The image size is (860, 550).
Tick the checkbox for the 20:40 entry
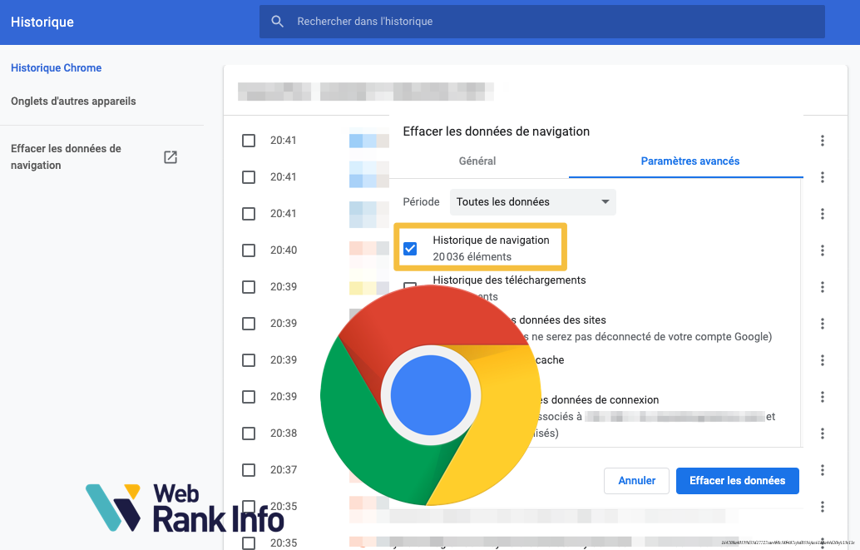[249, 250]
